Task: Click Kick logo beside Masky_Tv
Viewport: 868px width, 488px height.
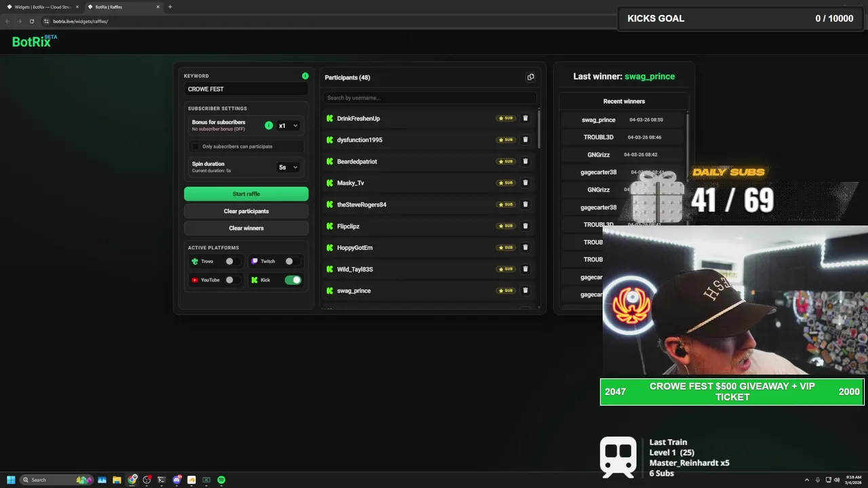Action: [330, 183]
